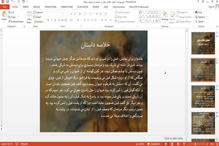Toggle Center alignment button
The height and width of the screenshot is (146, 219).
[x=88, y=20]
